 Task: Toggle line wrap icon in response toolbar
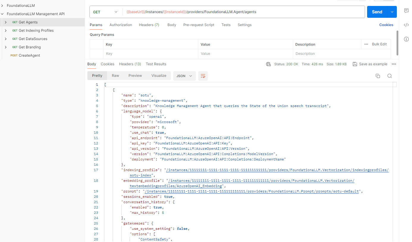203,76
